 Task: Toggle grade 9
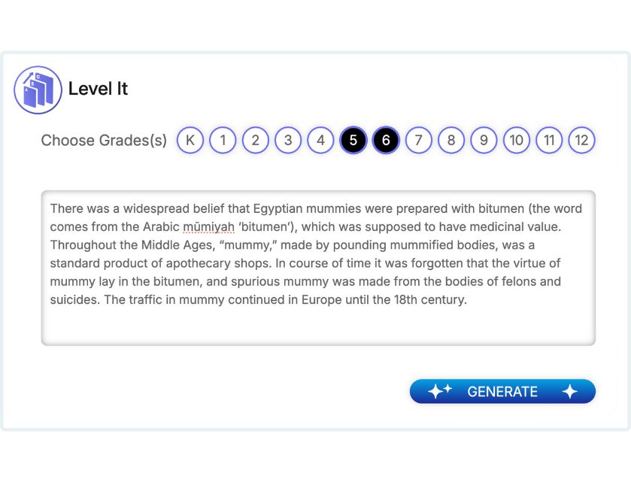click(484, 140)
